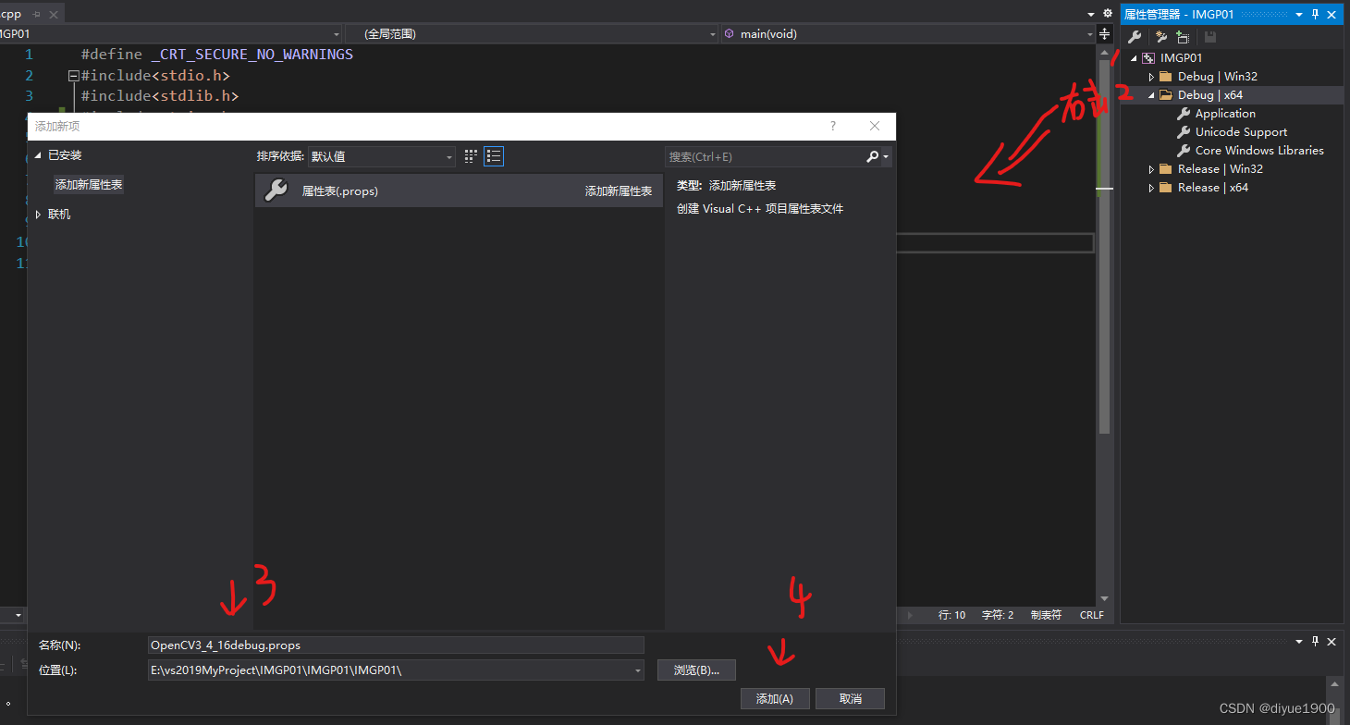Expand the Release | x64 node arrow

click(x=1151, y=188)
